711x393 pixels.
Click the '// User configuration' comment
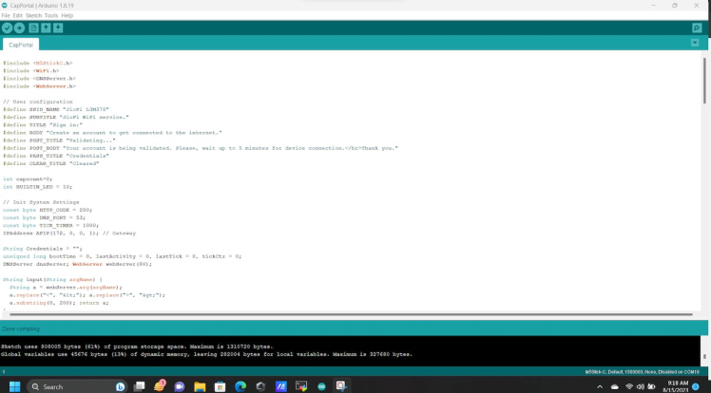click(x=38, y=102)
